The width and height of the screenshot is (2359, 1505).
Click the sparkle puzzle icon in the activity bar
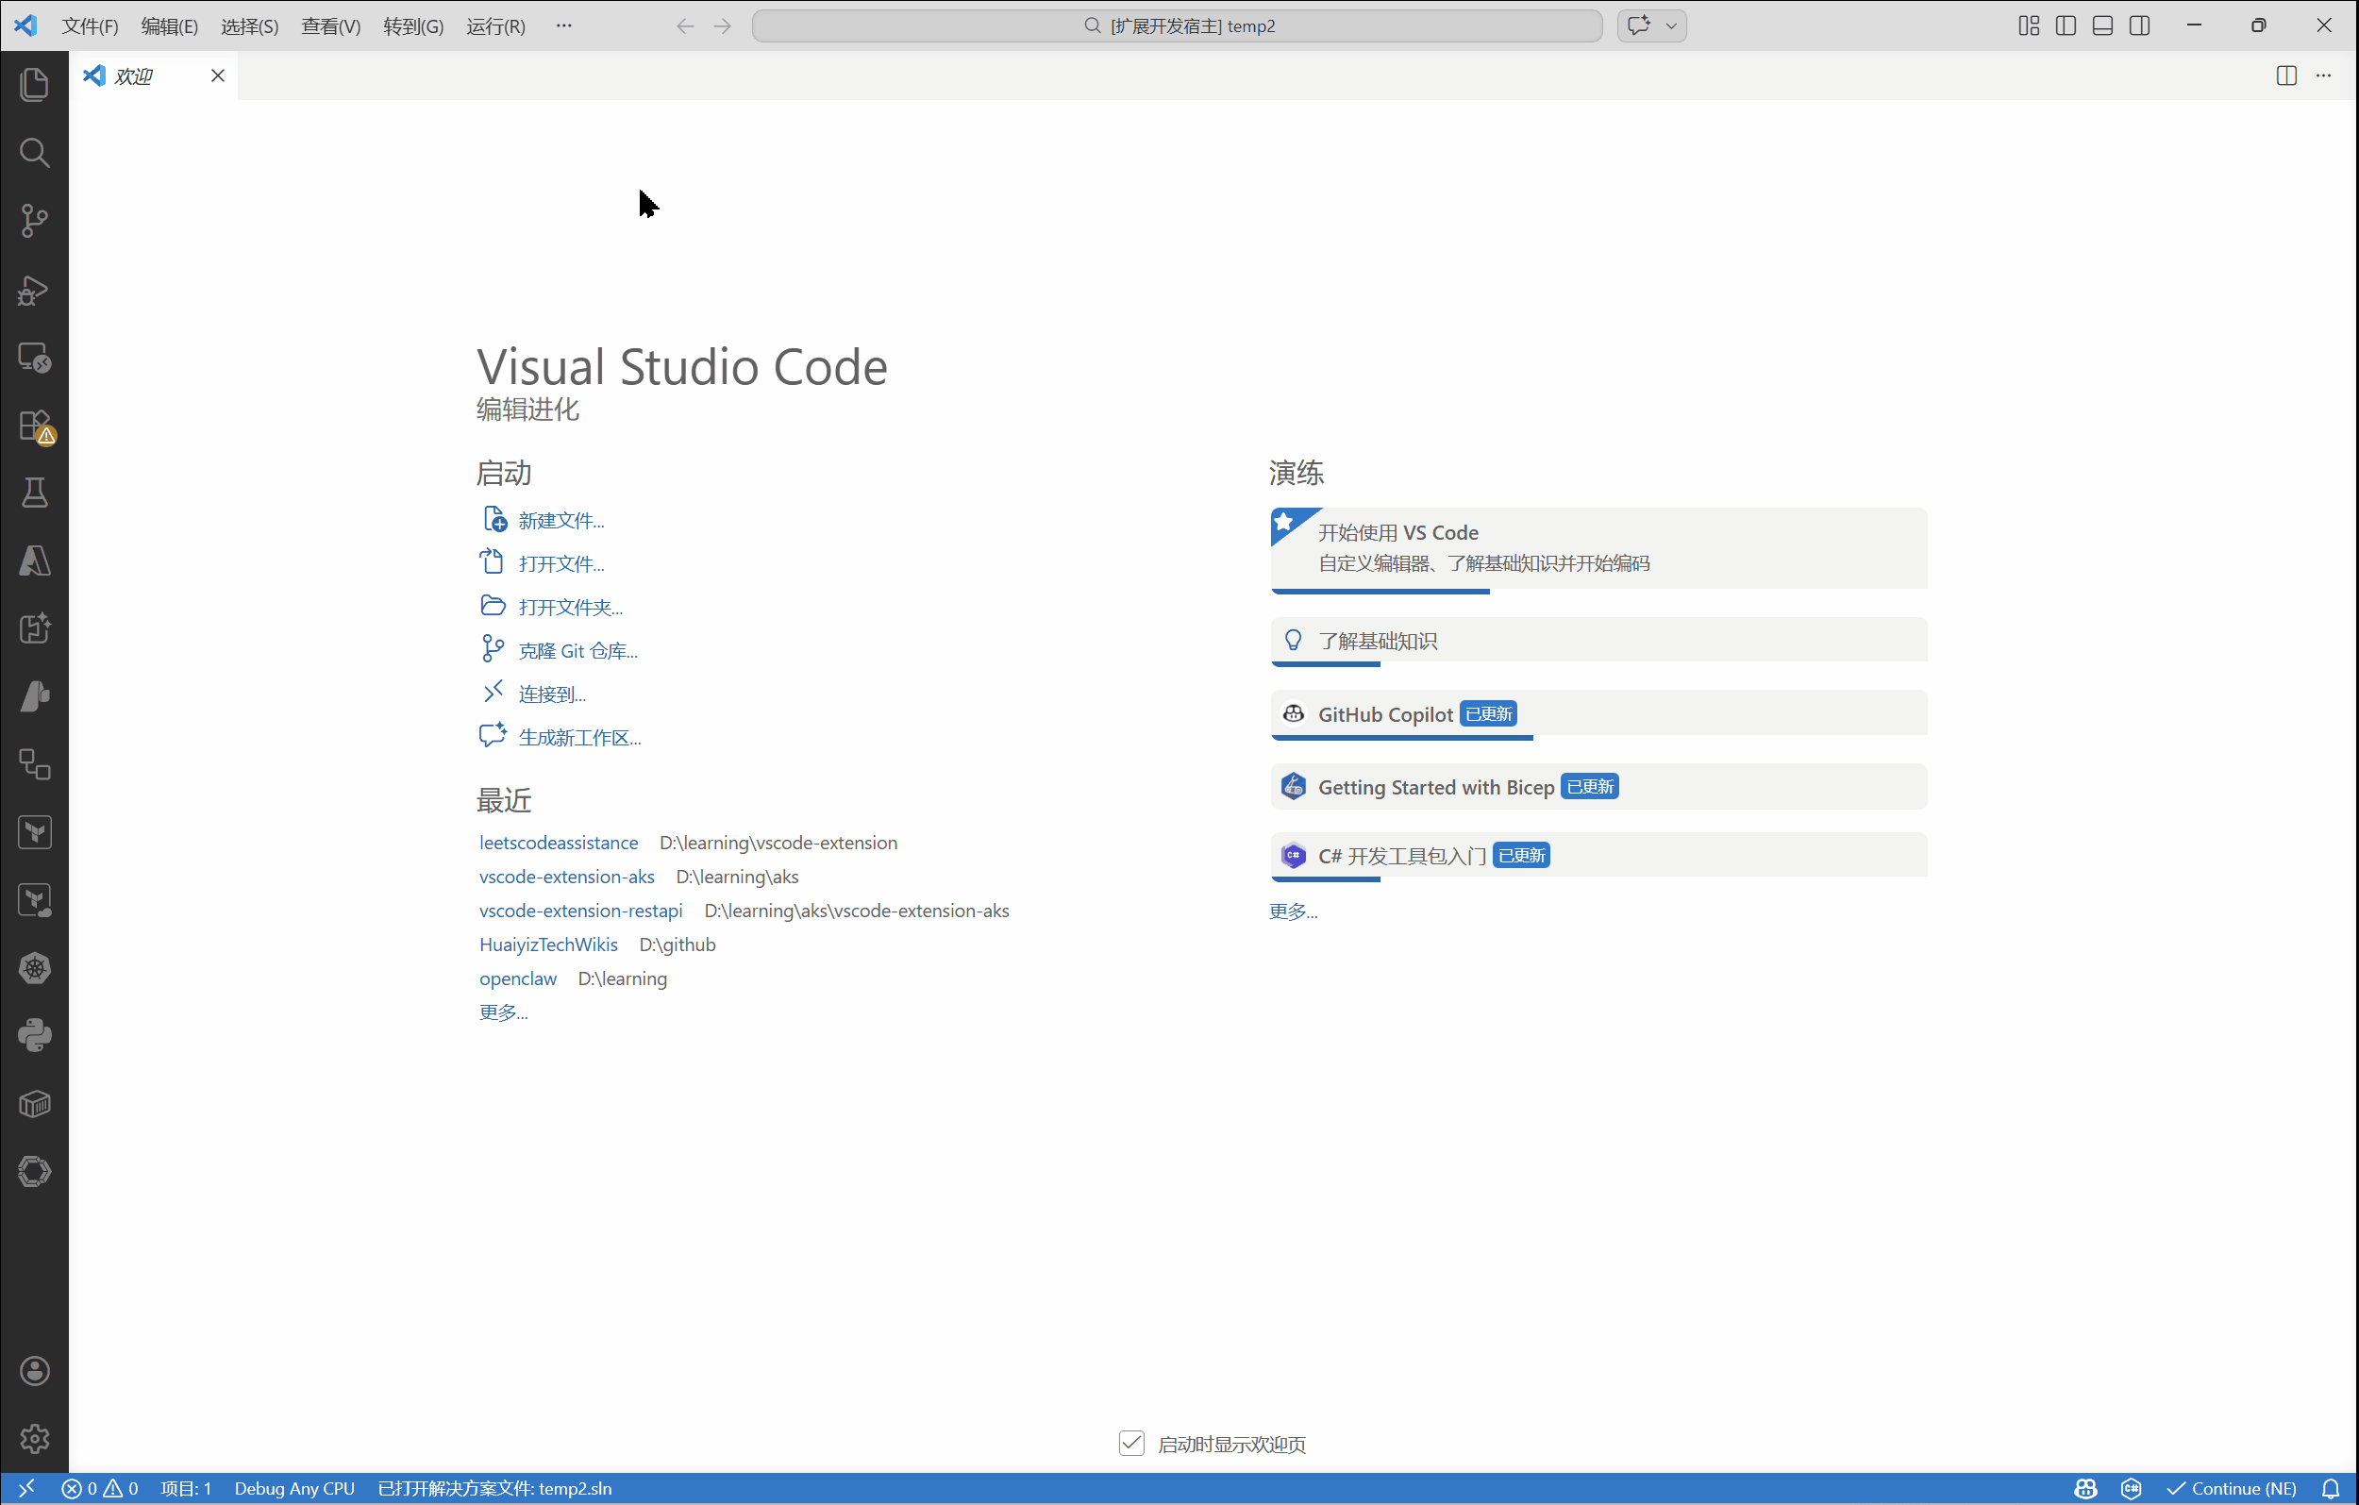34,629
